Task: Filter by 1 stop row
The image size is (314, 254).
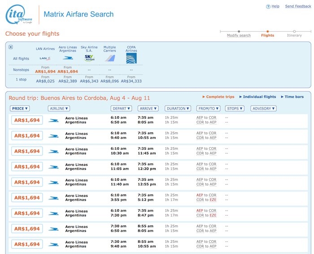Action: pos(21,79)
